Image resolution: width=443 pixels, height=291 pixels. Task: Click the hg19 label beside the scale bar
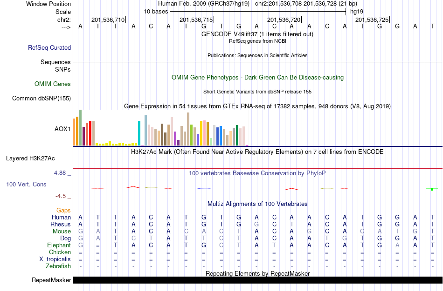pos(357,12)
